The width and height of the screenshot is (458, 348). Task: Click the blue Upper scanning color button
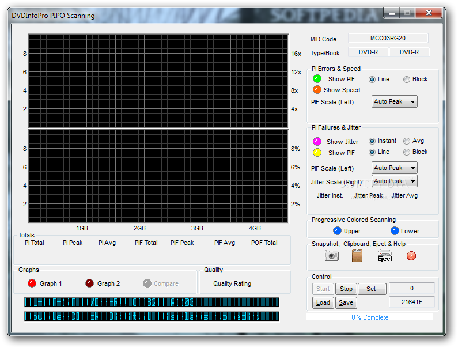coord(337,231)
